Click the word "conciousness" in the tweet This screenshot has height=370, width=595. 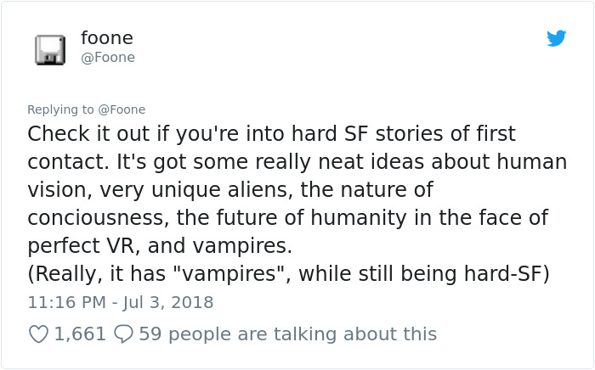(x=96, y=217)
